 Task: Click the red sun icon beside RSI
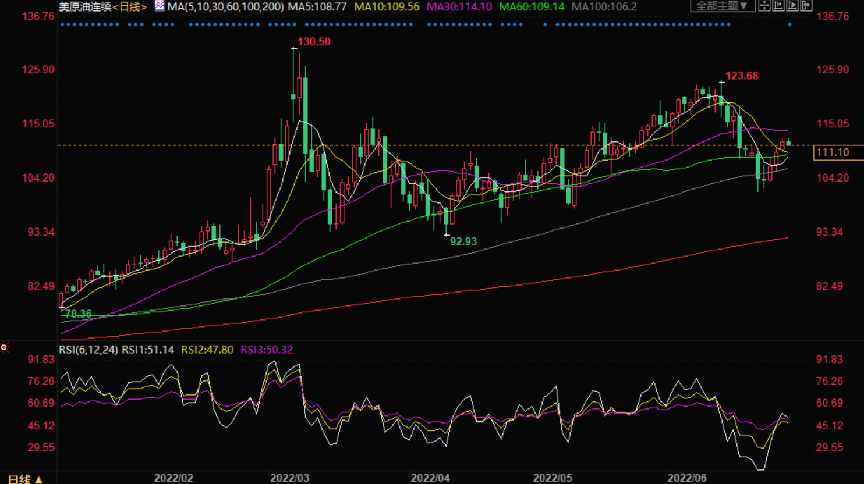pos(4,347)
